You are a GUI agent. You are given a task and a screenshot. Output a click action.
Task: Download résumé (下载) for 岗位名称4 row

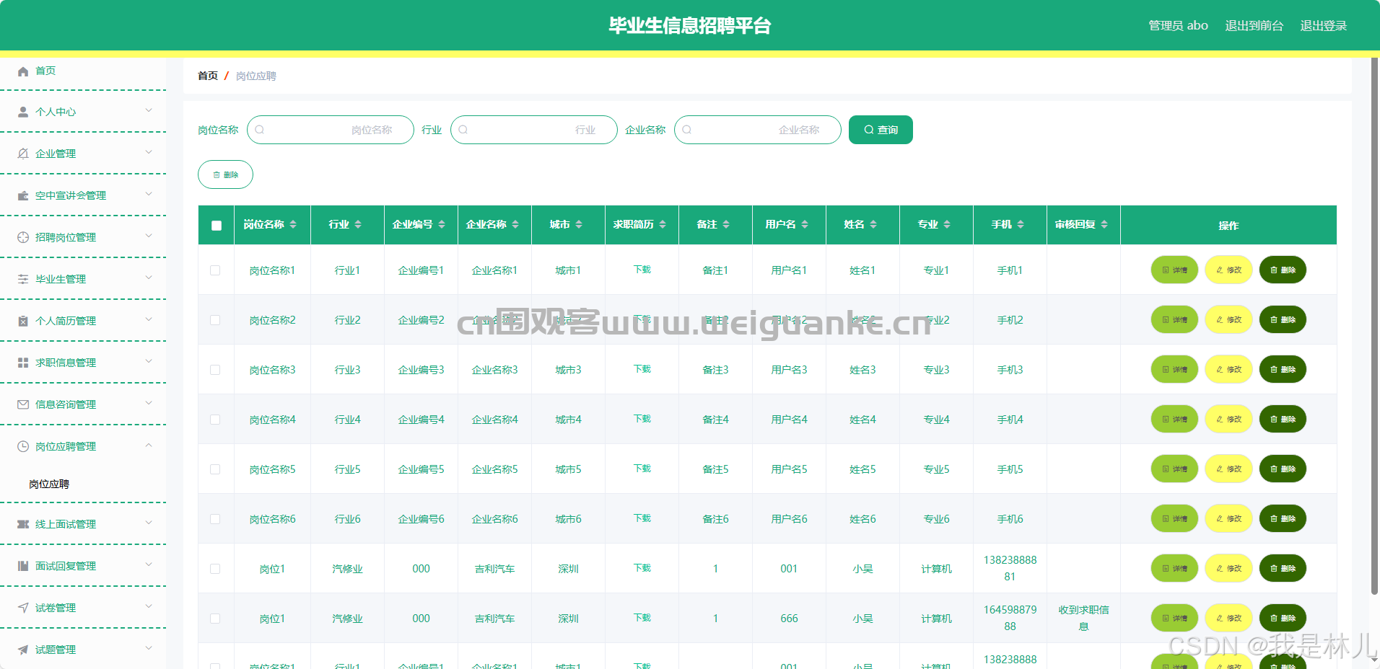pyautogui.click(x=642, y=419)
